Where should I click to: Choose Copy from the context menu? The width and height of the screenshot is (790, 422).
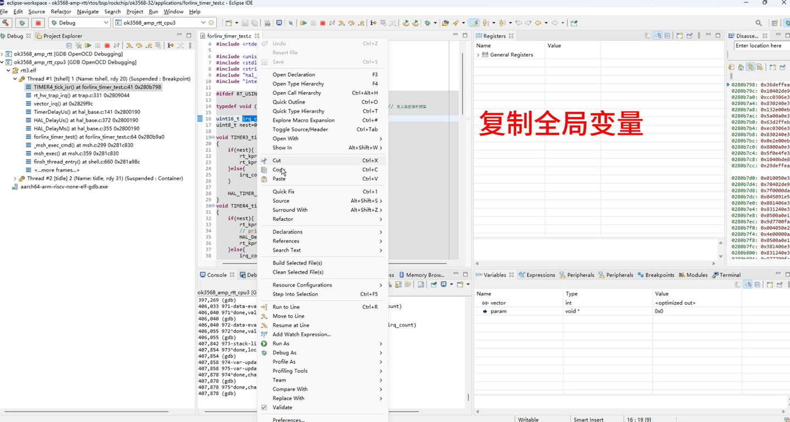click(x=323, y=170)
